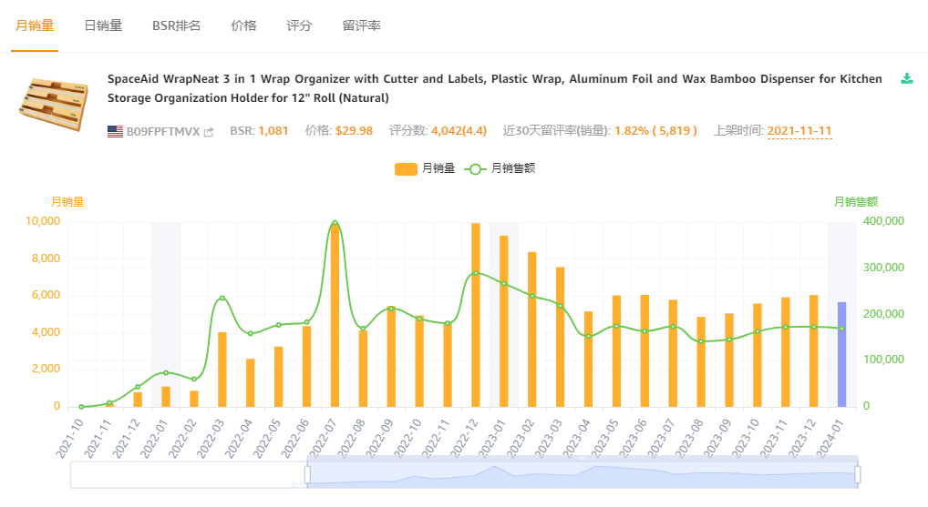This screenshot has height=507, width=928.
Task: Click the US flag icon
Action: pos(115,131)
